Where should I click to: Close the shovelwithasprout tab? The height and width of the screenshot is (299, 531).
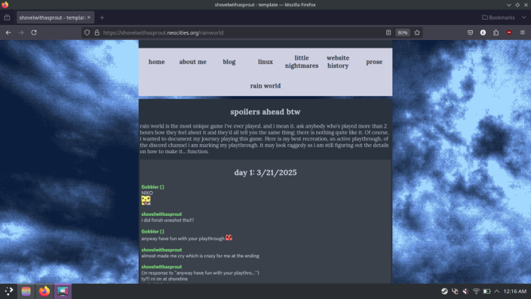[89, 17]
